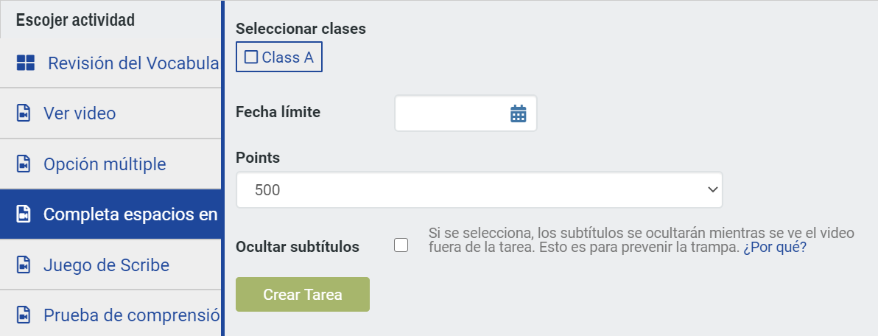Follow the ¿Por qué? link
The image size is (878, 336).
[775, 248]
